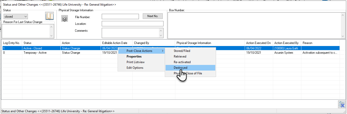Select Destroyed in the submenu
The width and height of the screenshot is (347, 114).
tap(190, 68)
